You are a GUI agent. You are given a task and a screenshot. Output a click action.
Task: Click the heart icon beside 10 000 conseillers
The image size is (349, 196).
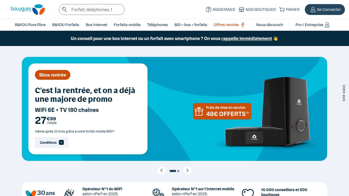pyautogui.click(x=248, y=192)
